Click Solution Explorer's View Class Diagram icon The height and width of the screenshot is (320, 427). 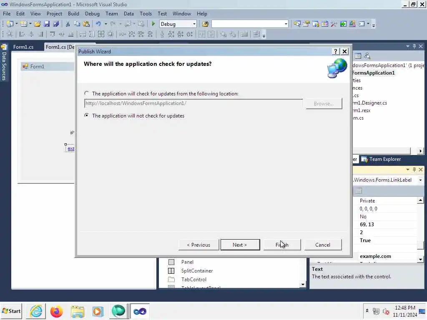367,56
